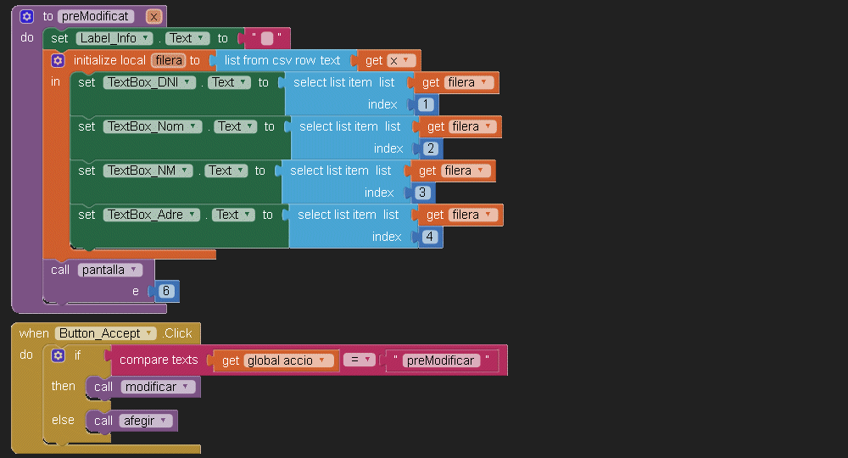
Task: Edit the preModificar text string
Action: 440,360
